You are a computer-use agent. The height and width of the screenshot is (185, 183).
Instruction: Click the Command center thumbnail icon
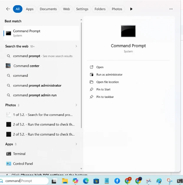(8, 66)
